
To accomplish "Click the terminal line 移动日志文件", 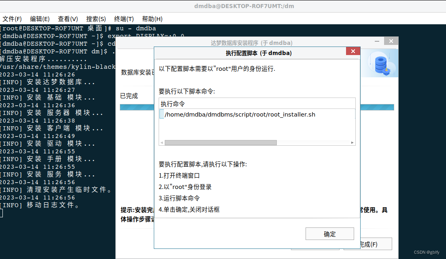I will [40, 205].
